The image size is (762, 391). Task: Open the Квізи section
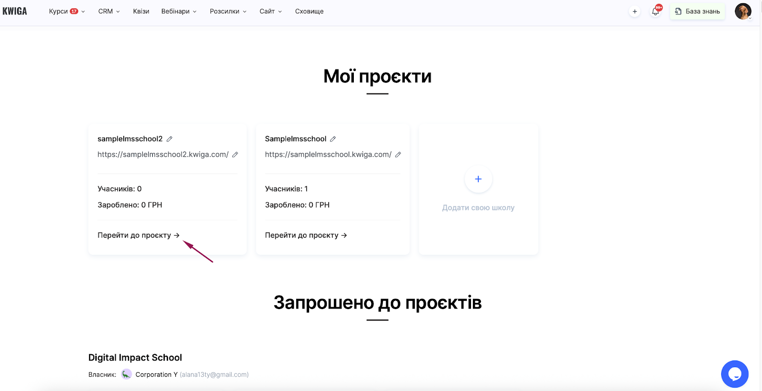(141, 11)
